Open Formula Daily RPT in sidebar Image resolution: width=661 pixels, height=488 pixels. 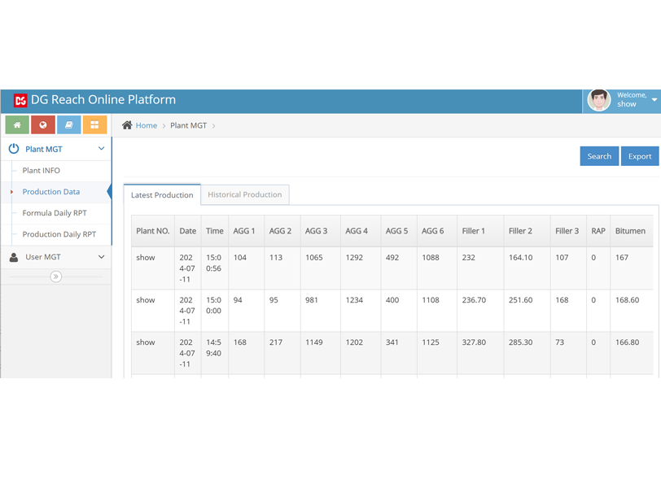55,213
